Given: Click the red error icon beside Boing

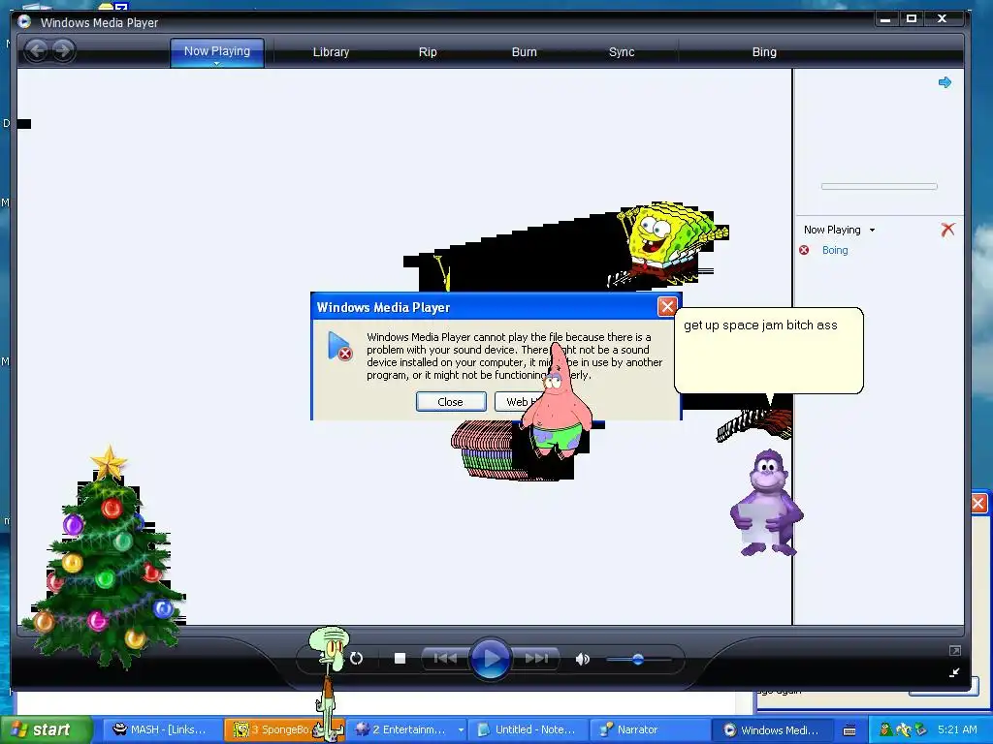Looking at the screenshot, I should 804,250.
